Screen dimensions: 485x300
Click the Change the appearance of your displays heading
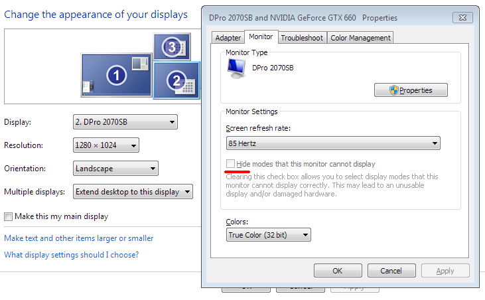[96, 15]
